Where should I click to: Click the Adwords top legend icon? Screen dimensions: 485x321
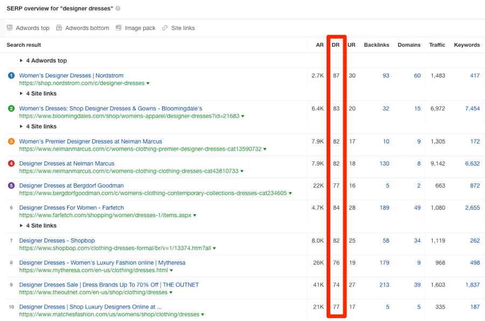(10, 28)
